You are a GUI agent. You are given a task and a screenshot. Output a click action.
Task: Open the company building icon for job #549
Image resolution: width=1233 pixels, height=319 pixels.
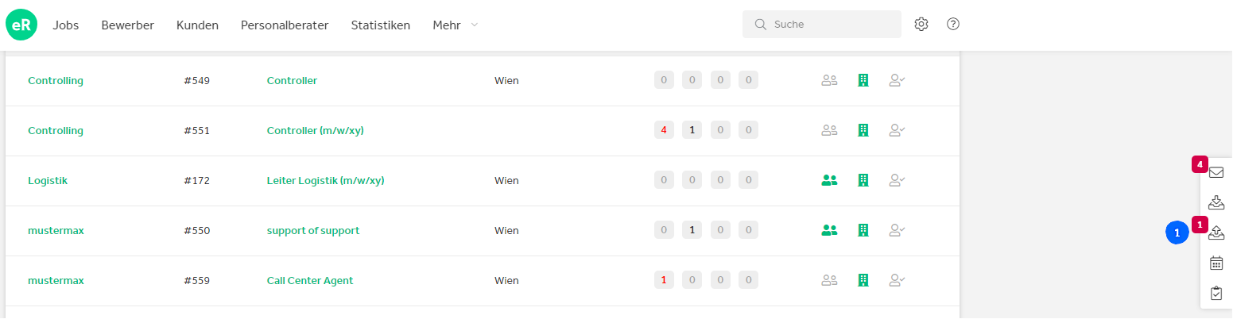click(x=863, y=80)
